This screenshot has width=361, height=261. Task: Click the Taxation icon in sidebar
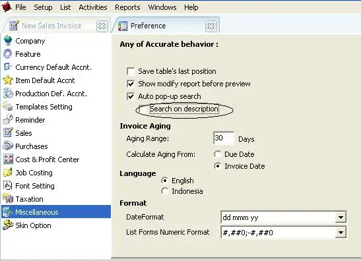pos(8,198)
